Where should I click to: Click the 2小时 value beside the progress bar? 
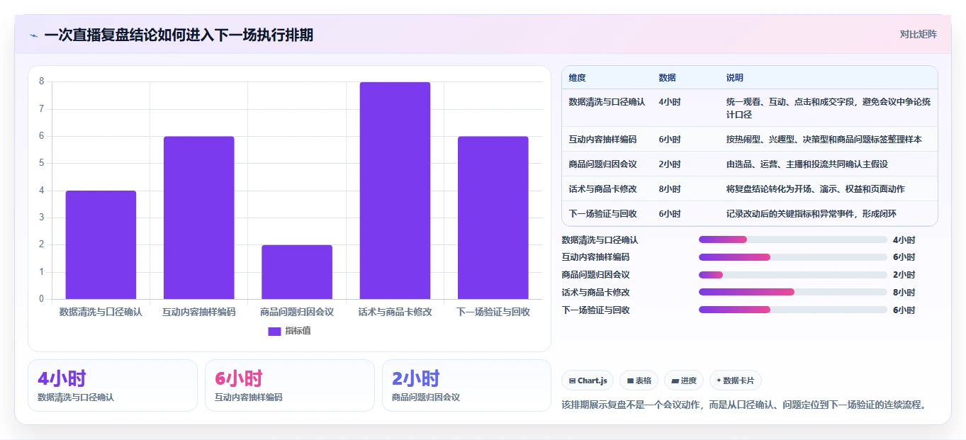coord(904,275)
